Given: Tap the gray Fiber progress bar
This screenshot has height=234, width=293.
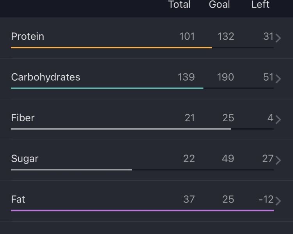Looking at the screenshot, I should click(121, 129).
